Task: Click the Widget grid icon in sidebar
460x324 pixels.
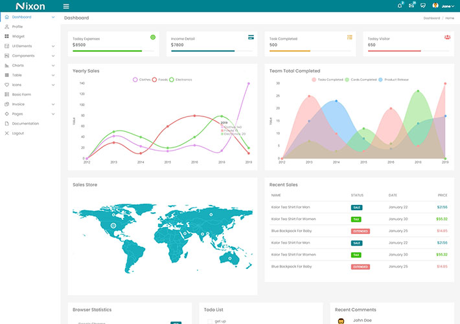Action: [x=7, y=36]
